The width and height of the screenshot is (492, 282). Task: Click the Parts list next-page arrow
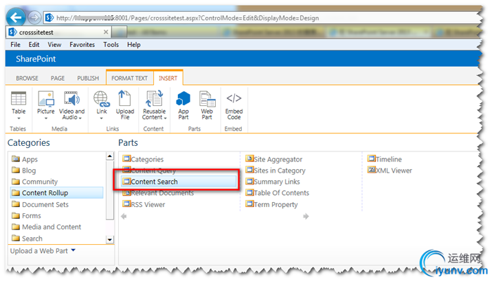tap(306, 216)
